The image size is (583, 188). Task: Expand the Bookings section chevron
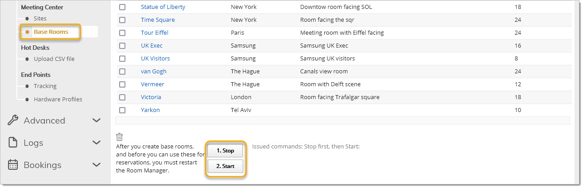point(96,165)
